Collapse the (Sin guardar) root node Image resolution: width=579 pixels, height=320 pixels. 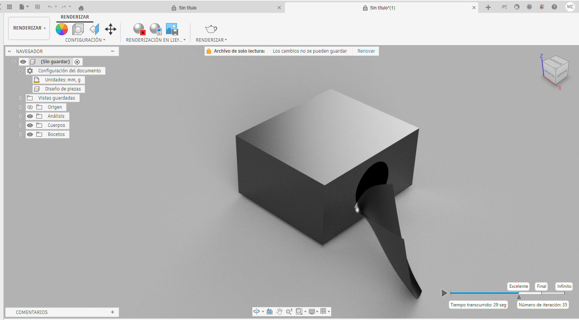14,62
